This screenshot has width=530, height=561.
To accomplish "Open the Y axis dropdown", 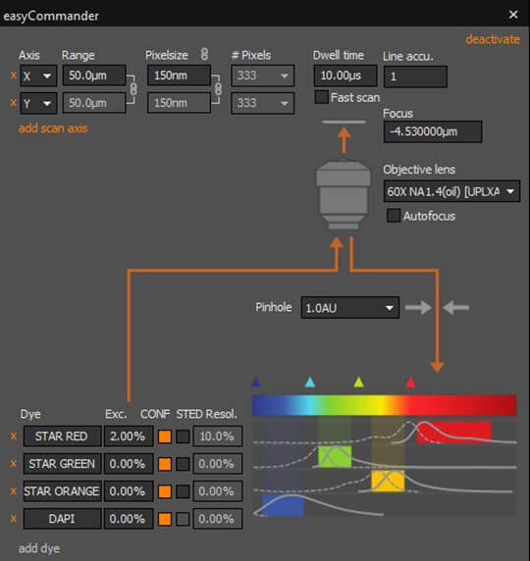I will [38, 103].
